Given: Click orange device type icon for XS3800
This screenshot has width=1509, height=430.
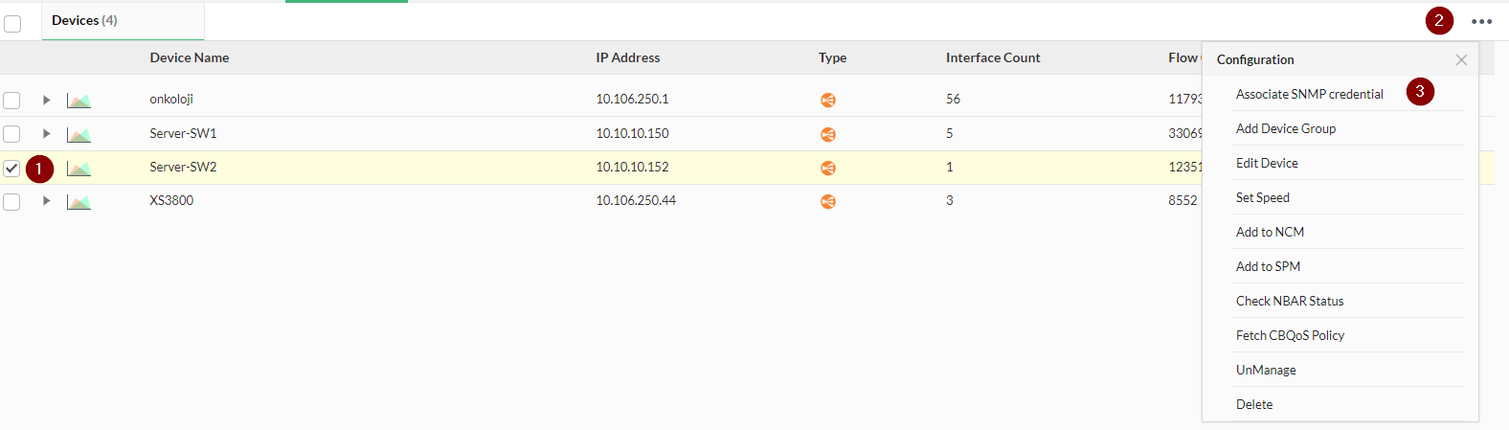Looking at the screenshot, I should [828, 201].
